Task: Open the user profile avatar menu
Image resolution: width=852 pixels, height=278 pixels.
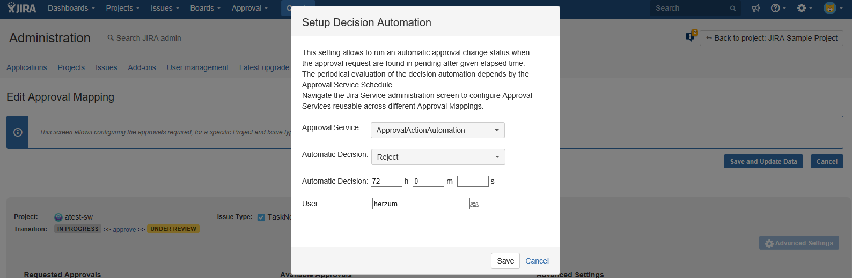Action: (x=833, y=8)
